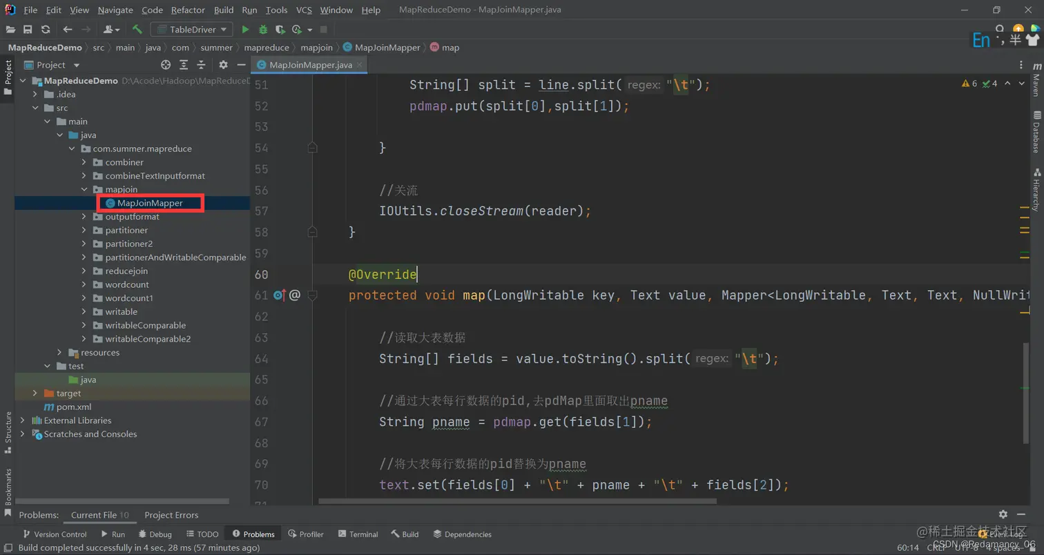This screenshot has width=1044, height=555.
Task: Expand the combiner package
Action: click(84, 162)
